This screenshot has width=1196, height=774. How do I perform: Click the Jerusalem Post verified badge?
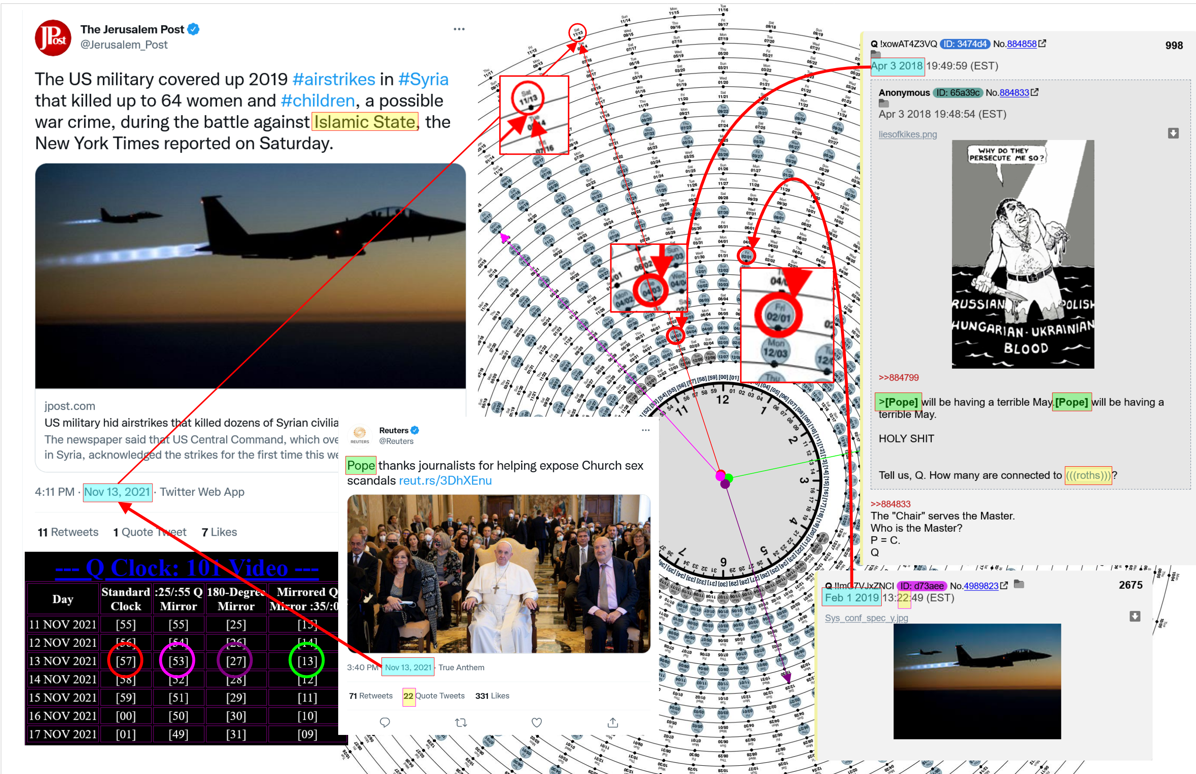[194, 30]
